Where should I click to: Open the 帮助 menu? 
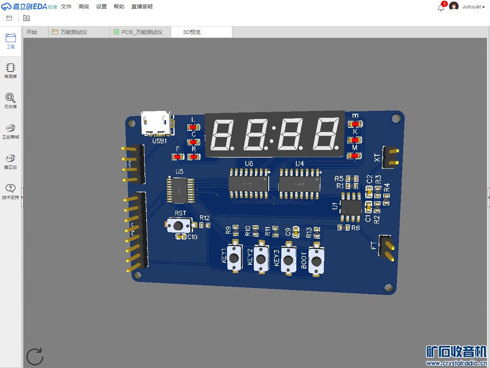119,7
